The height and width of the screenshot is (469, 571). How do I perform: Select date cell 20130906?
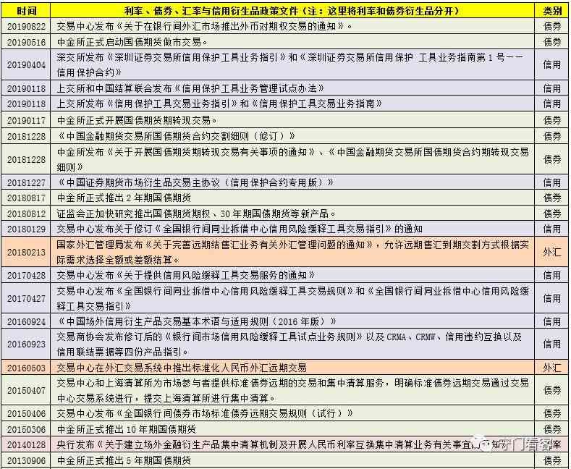coord(26,460)
